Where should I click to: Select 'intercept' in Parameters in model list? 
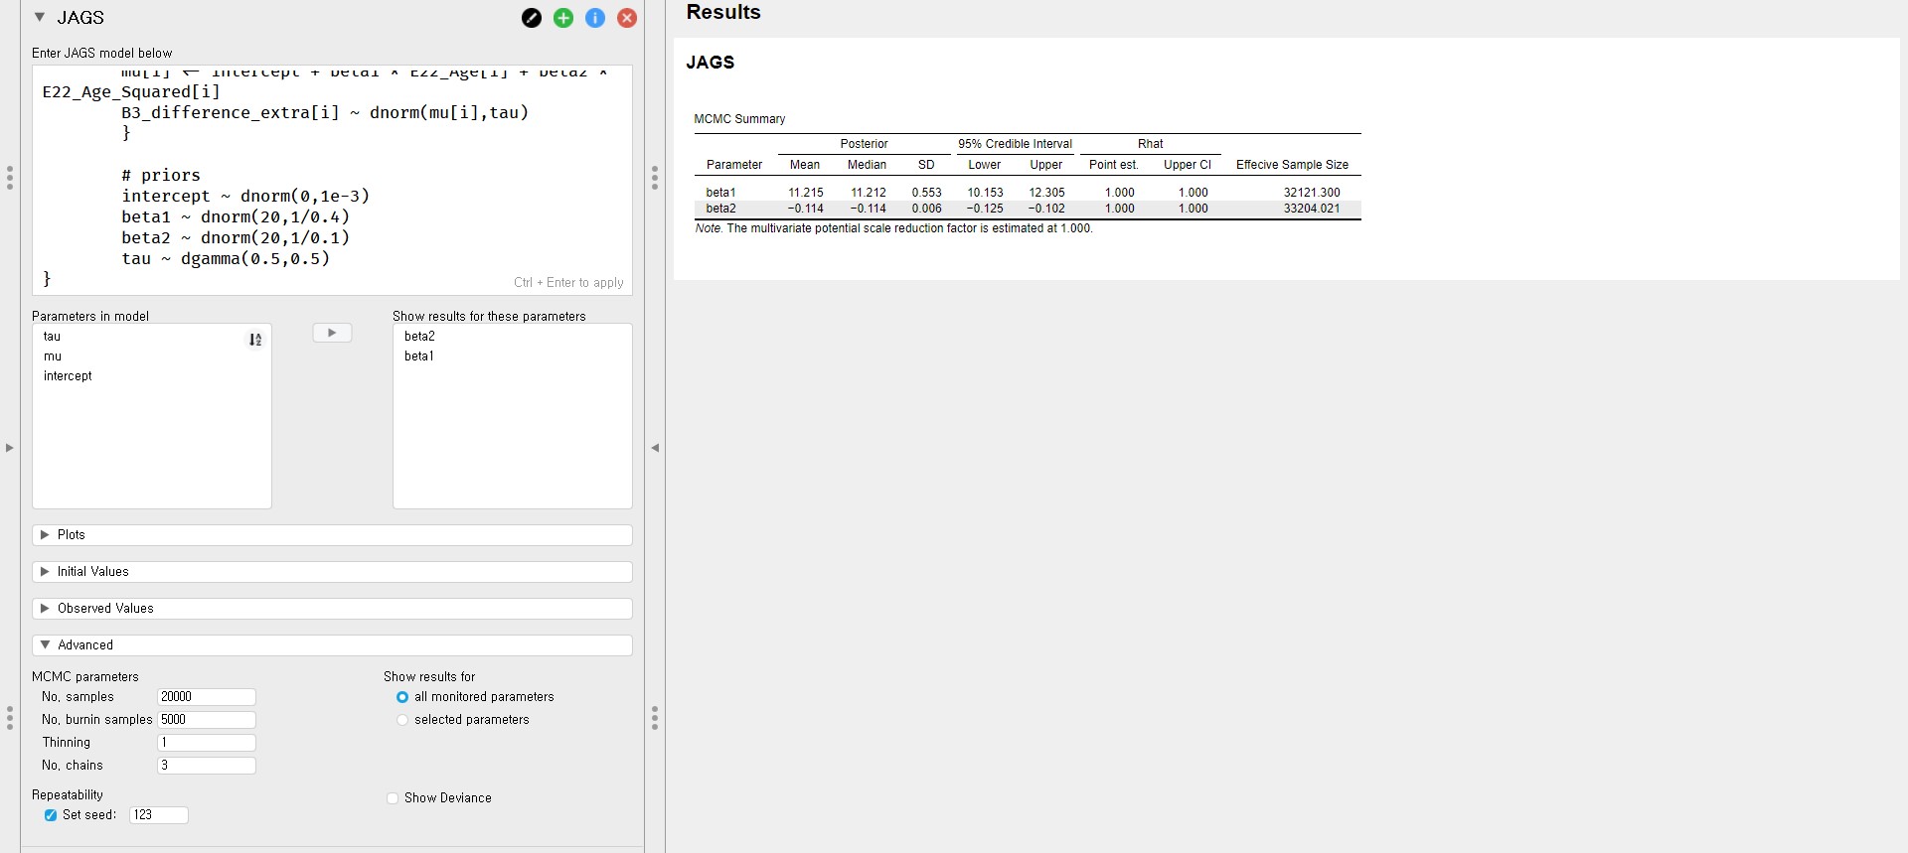(x=68, y=376)
